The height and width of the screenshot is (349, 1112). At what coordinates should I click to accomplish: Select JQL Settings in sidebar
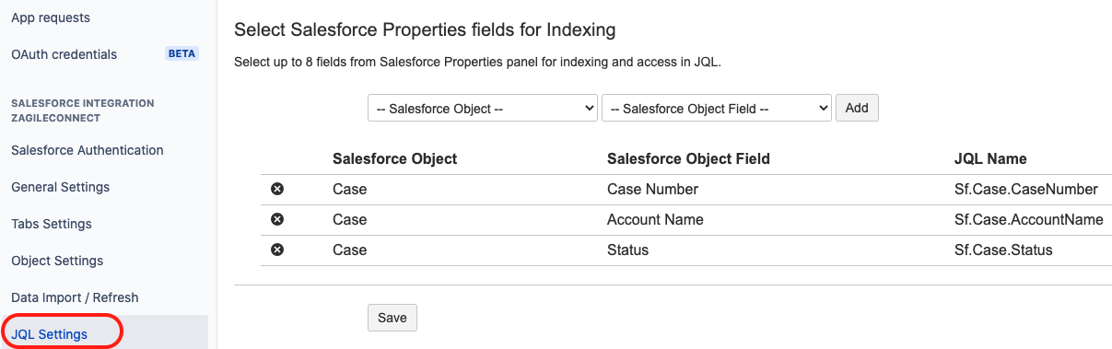click(x=50, y=333)
